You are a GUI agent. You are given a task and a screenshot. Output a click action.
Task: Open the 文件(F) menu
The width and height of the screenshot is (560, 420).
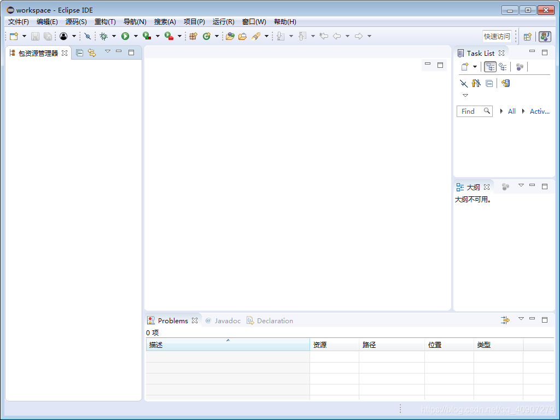18,22
